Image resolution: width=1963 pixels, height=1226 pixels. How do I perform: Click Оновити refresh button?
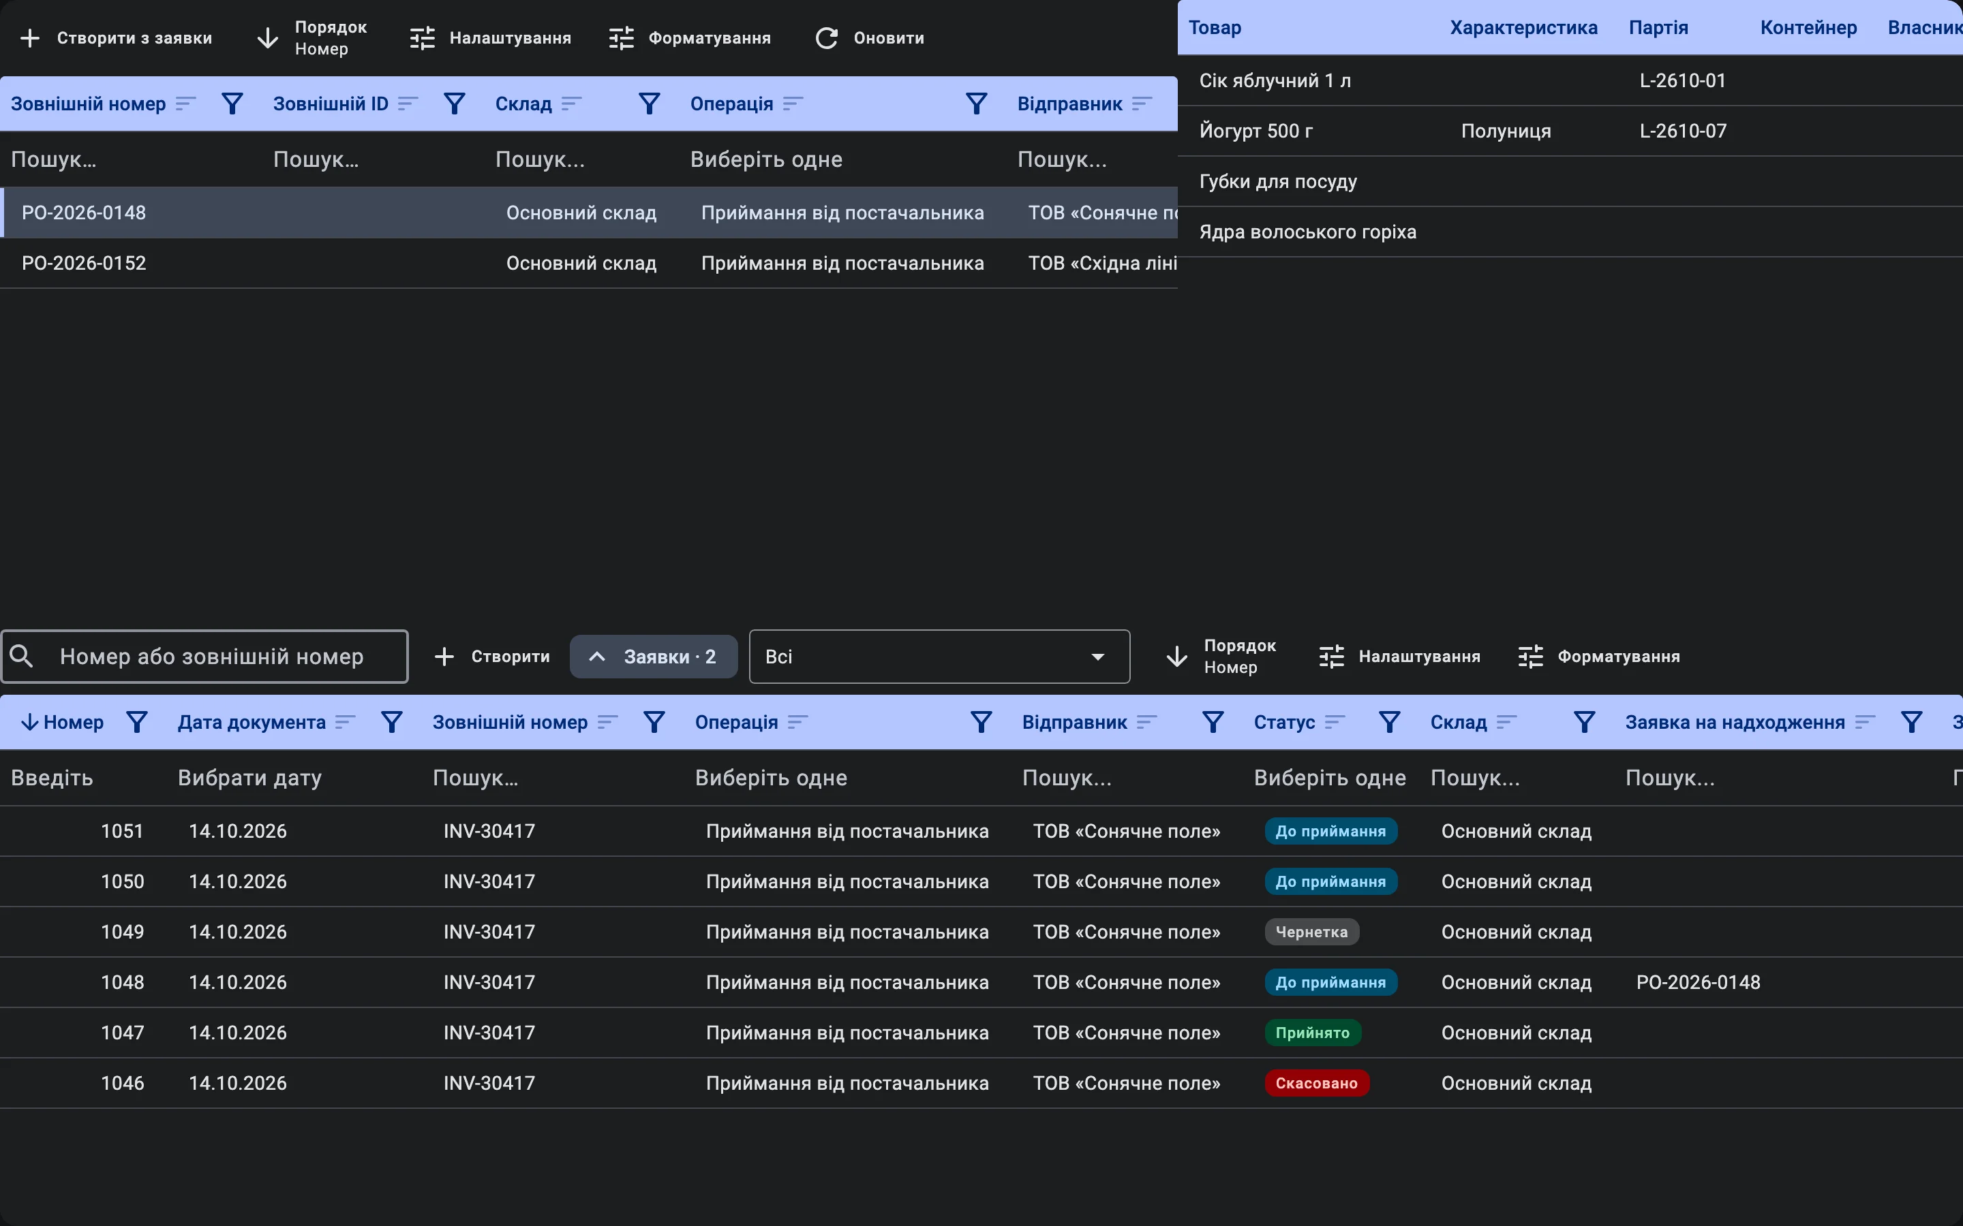point(870,38)
